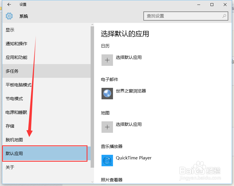
Task: Open 通知和操作 settings
Action: click(46, 43)
